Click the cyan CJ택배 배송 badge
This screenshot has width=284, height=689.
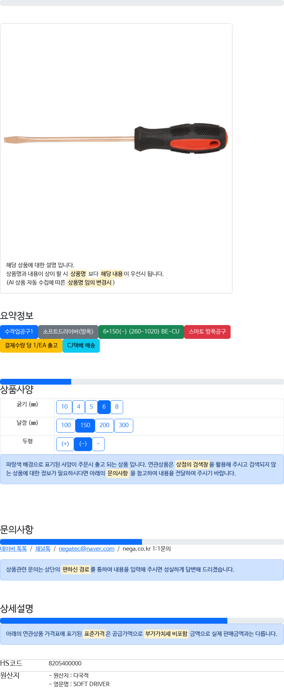pos(81,345)
